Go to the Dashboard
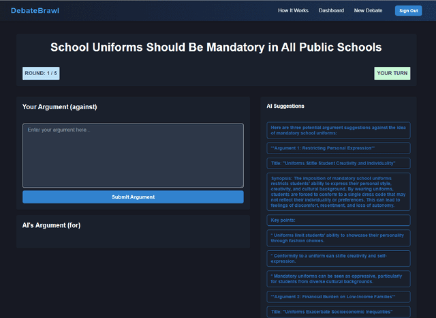This screenshot has height=318, width=436. coord(331,10)
